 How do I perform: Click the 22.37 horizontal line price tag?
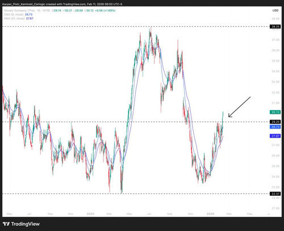[275, 193]
